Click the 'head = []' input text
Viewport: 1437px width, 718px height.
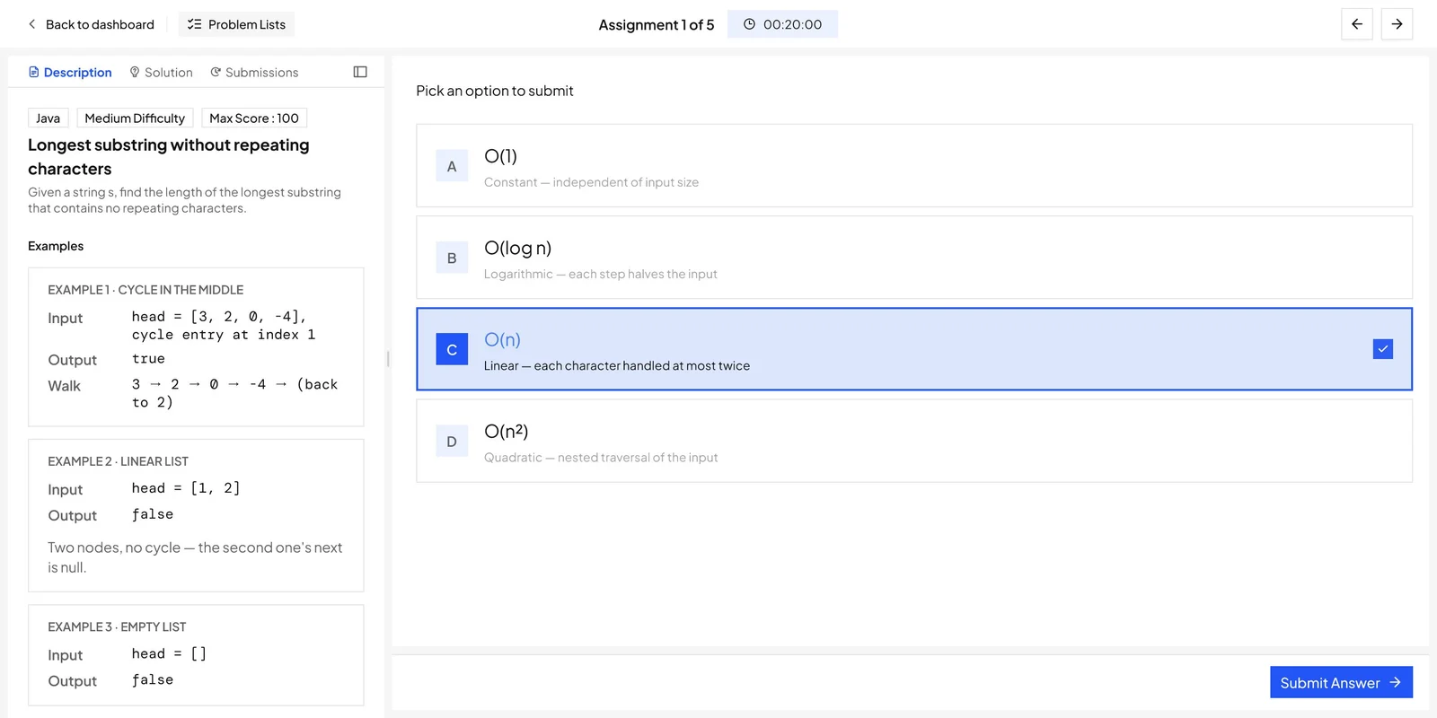[x=169, y=653]
